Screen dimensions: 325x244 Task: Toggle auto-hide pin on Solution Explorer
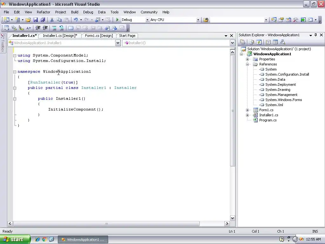pyautogui.click(x=316, y=35)
